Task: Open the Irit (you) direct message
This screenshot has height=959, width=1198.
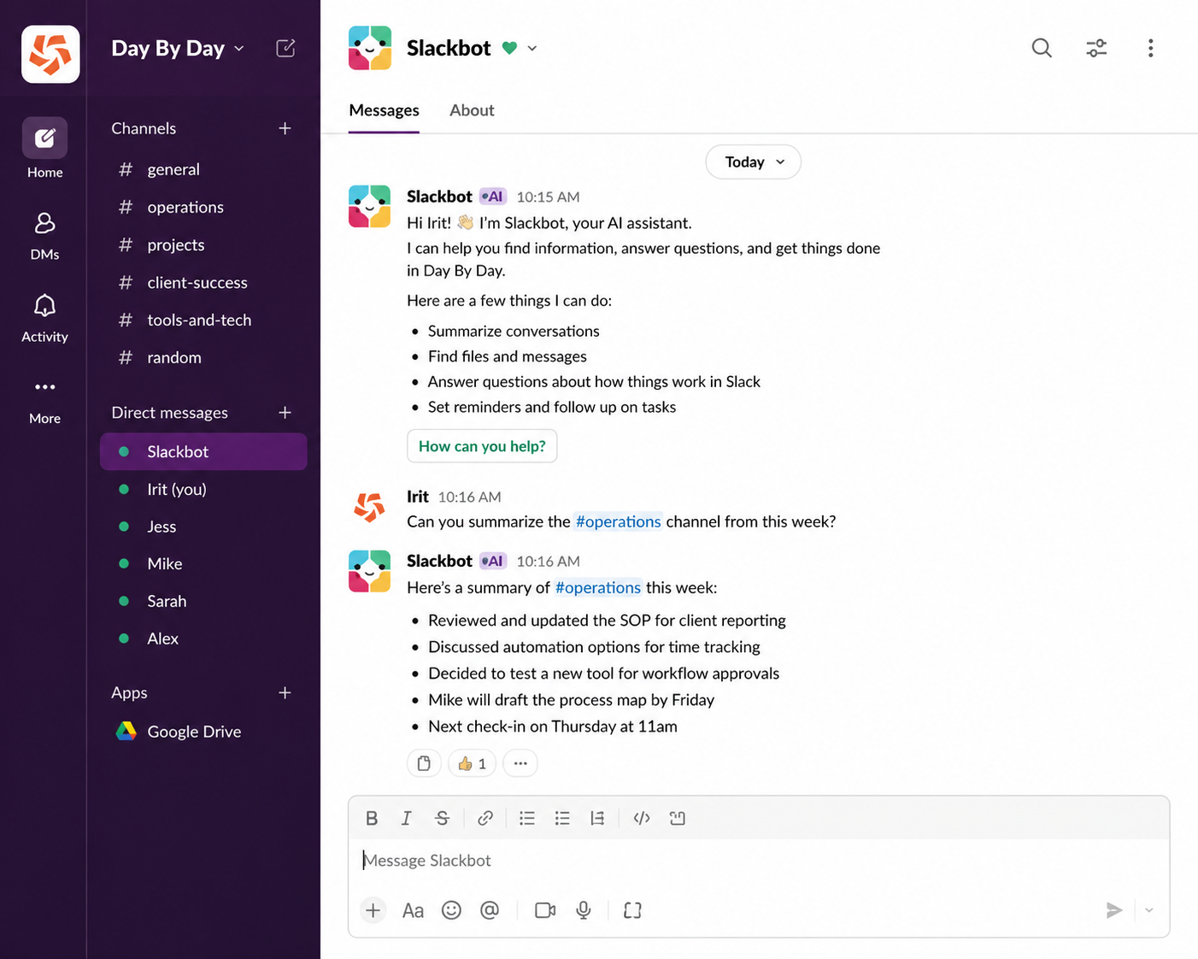Action: [203, 489]
